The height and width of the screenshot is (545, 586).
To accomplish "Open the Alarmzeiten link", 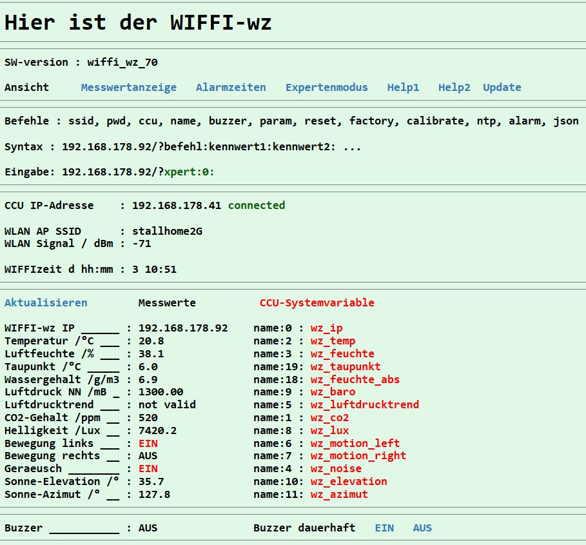I will 231,88.
